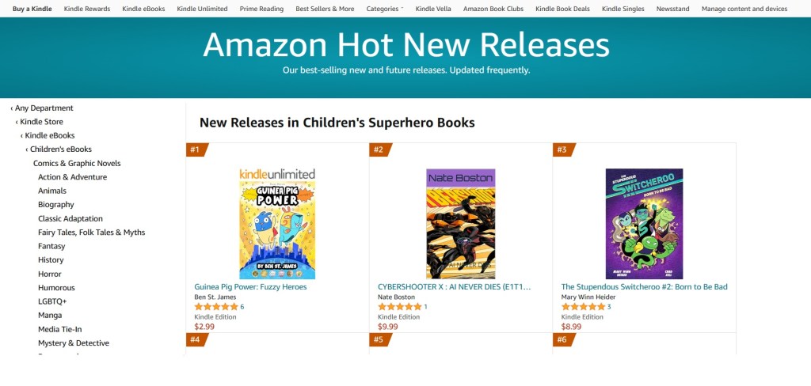Screen dimensions: 811x386
Task: Open the Stupendous Switcheroo cover thumbnail
Action: (x=644, y=224)
